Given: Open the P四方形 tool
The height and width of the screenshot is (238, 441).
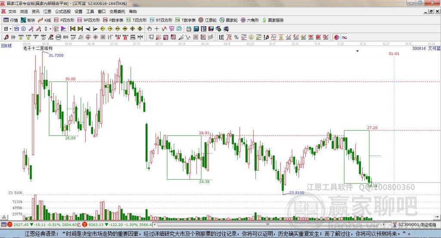Looking at the screenshot, I should (64, 20).
